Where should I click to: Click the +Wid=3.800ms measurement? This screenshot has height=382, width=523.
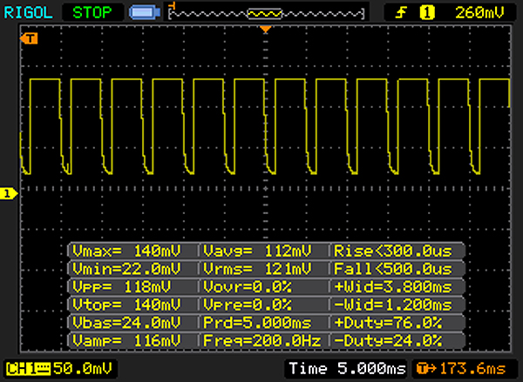(x=393, y=287)
